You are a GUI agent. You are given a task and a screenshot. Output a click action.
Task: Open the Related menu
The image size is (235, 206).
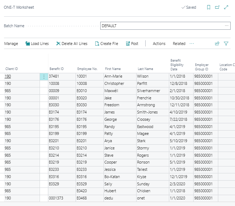coord(179,44)
